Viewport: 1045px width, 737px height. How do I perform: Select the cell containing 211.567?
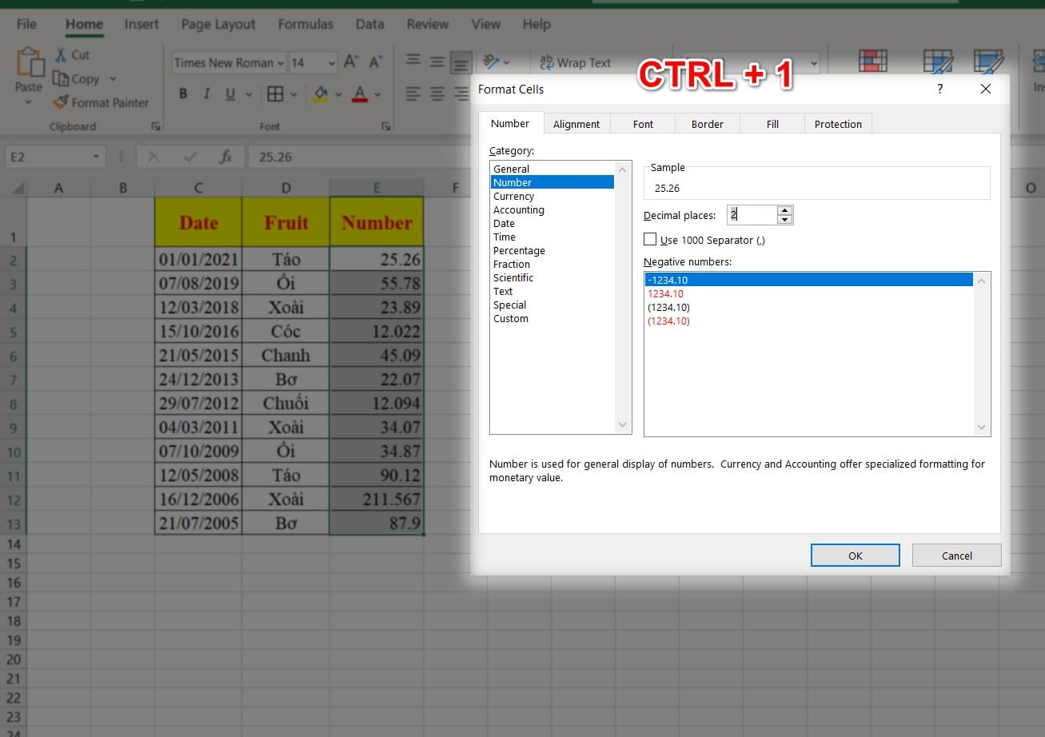376,499
